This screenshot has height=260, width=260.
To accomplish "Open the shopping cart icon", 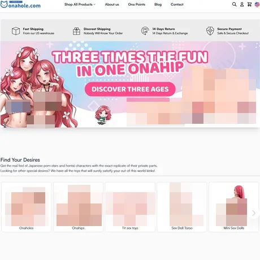I will (249, 5).
